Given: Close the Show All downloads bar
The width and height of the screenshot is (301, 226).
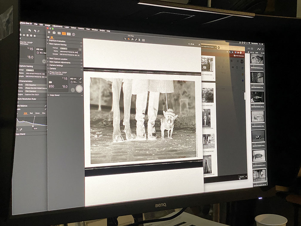Looking at the screenshot, I should click(x=246, y=177).
